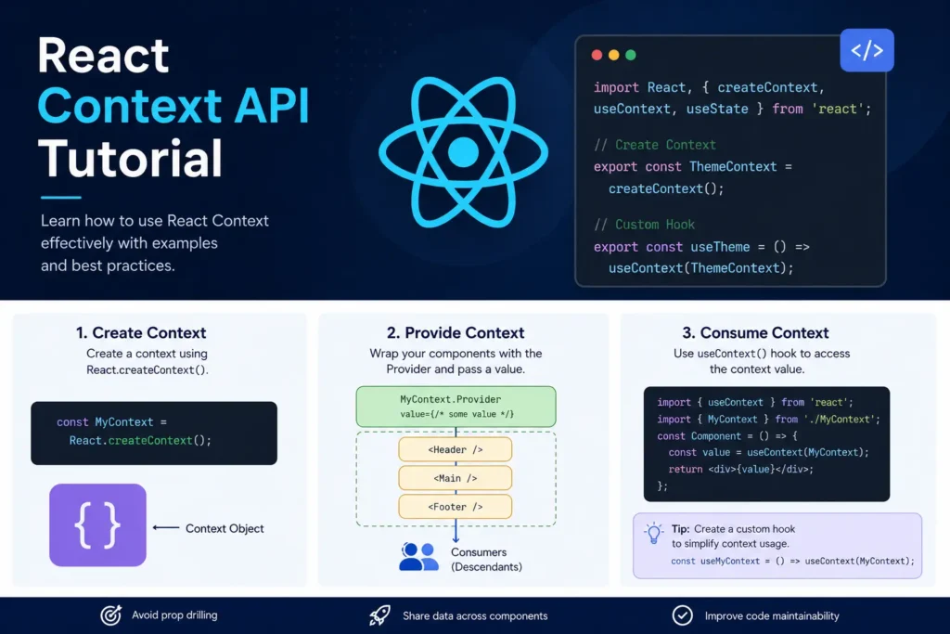Select the <Header /> component box
950x634 pixels.
click(x=455, y=449)
